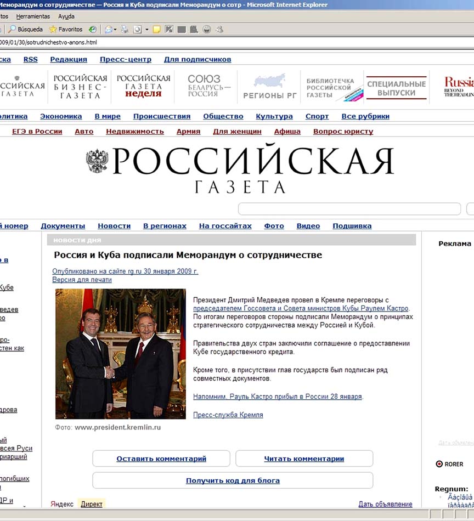Open the Происшествия section
The height and width of the screenshot is (521, 474).
tap(162, 116)
